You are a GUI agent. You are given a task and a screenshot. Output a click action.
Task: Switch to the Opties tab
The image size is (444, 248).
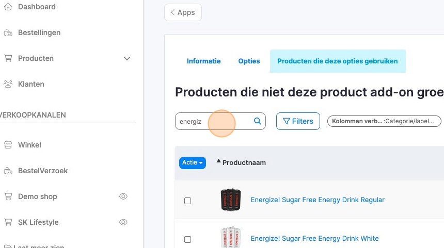click(x=249, y=61)
